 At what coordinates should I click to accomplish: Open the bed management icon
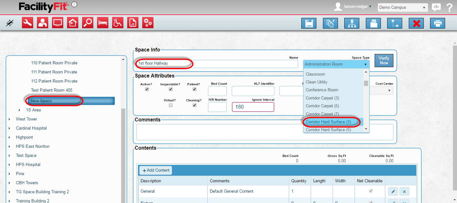coord(103,23)
